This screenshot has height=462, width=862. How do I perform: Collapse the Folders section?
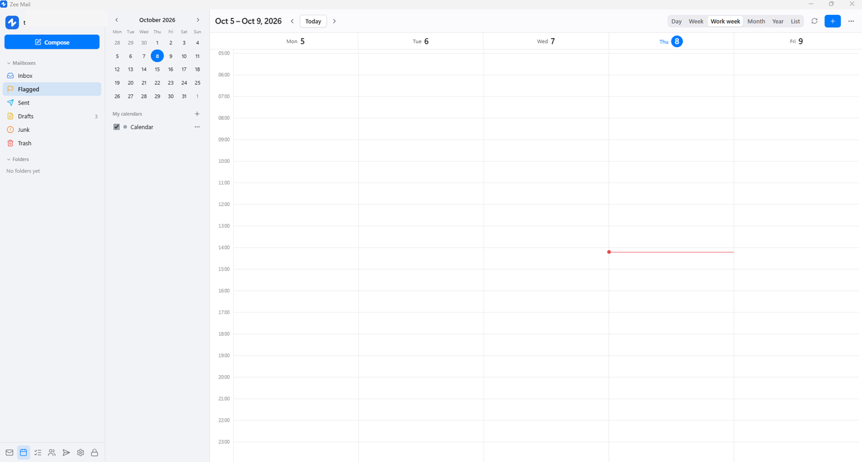pos(18,159)
